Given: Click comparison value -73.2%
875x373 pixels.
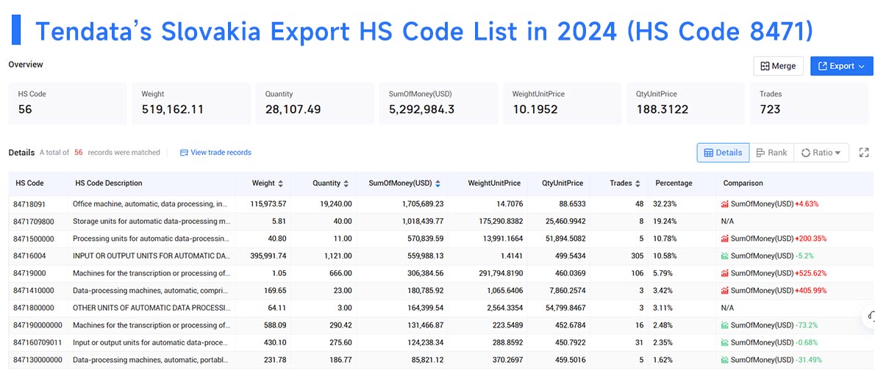Looking at the screenshot, I should [x=807, y=325].
